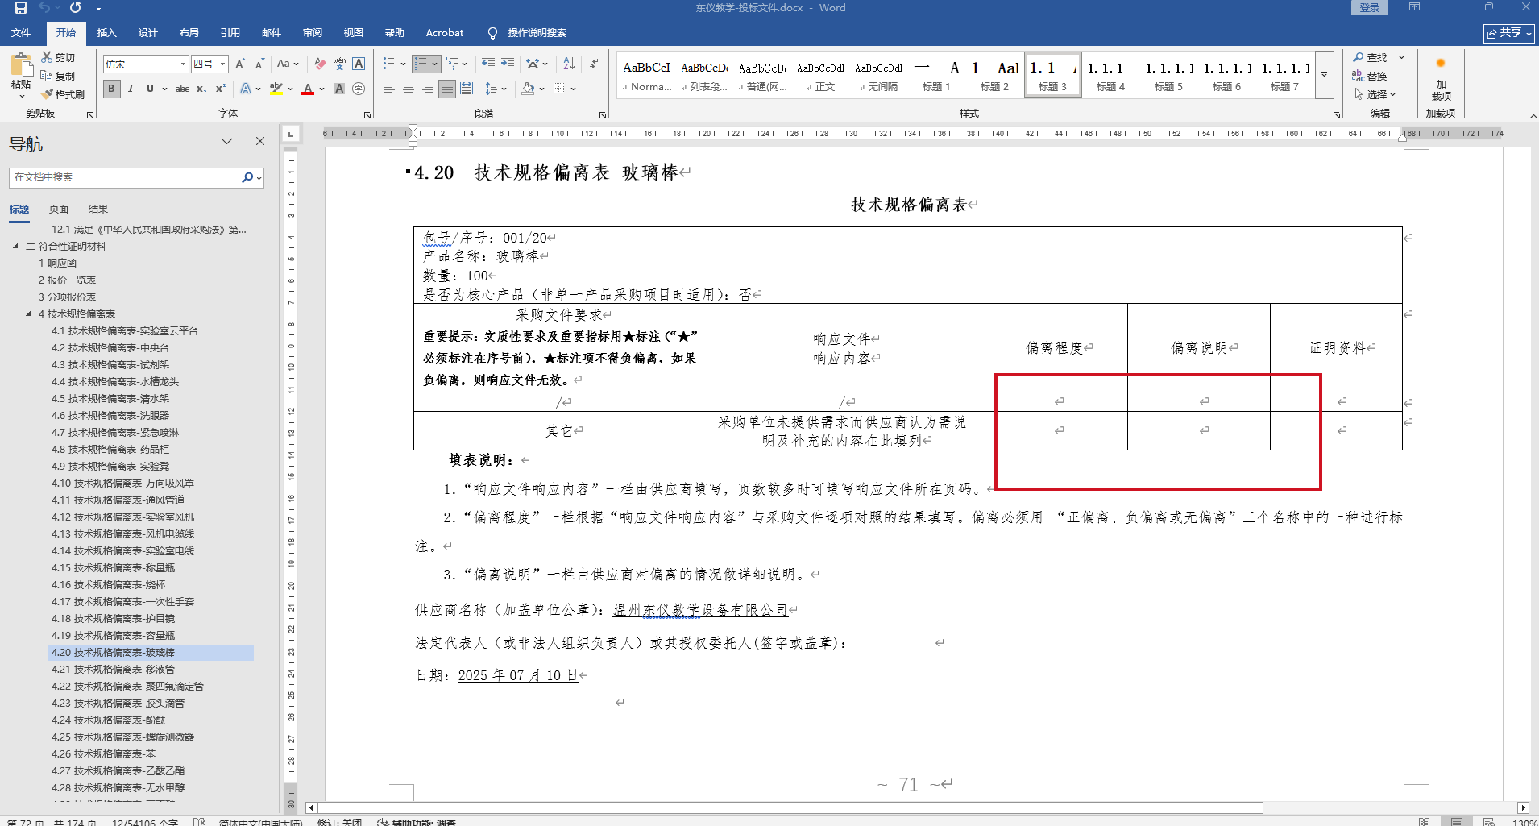Open the 插入 ribbon tab
The image size is (1539, 826).
(x=106, y=33)
